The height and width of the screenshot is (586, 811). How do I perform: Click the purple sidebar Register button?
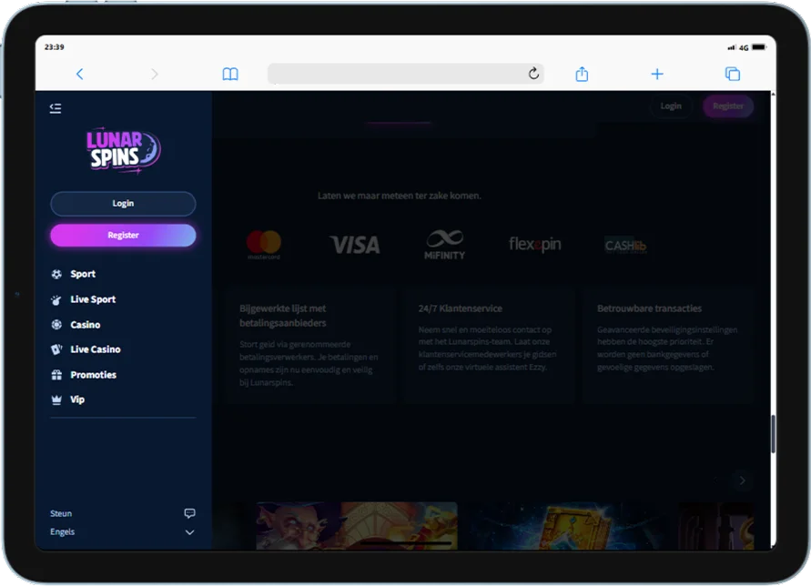(x=123, y=235)
